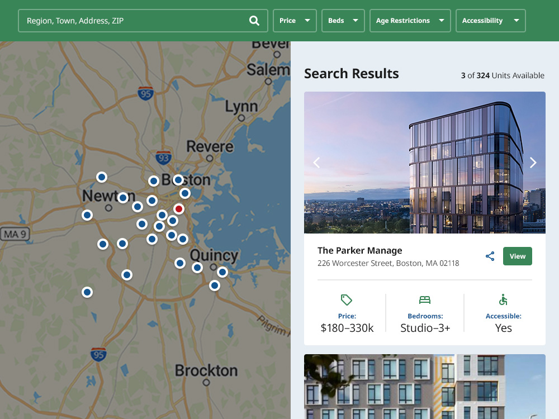
Task: Click the wheelchair accessibility icon
Action: (503, 300)
